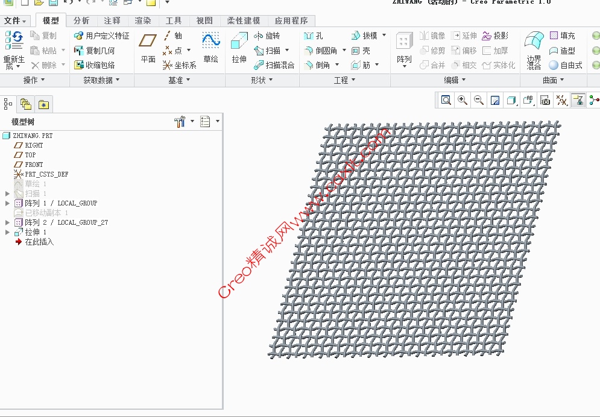Open the 曲面 group dropdown

554,80
